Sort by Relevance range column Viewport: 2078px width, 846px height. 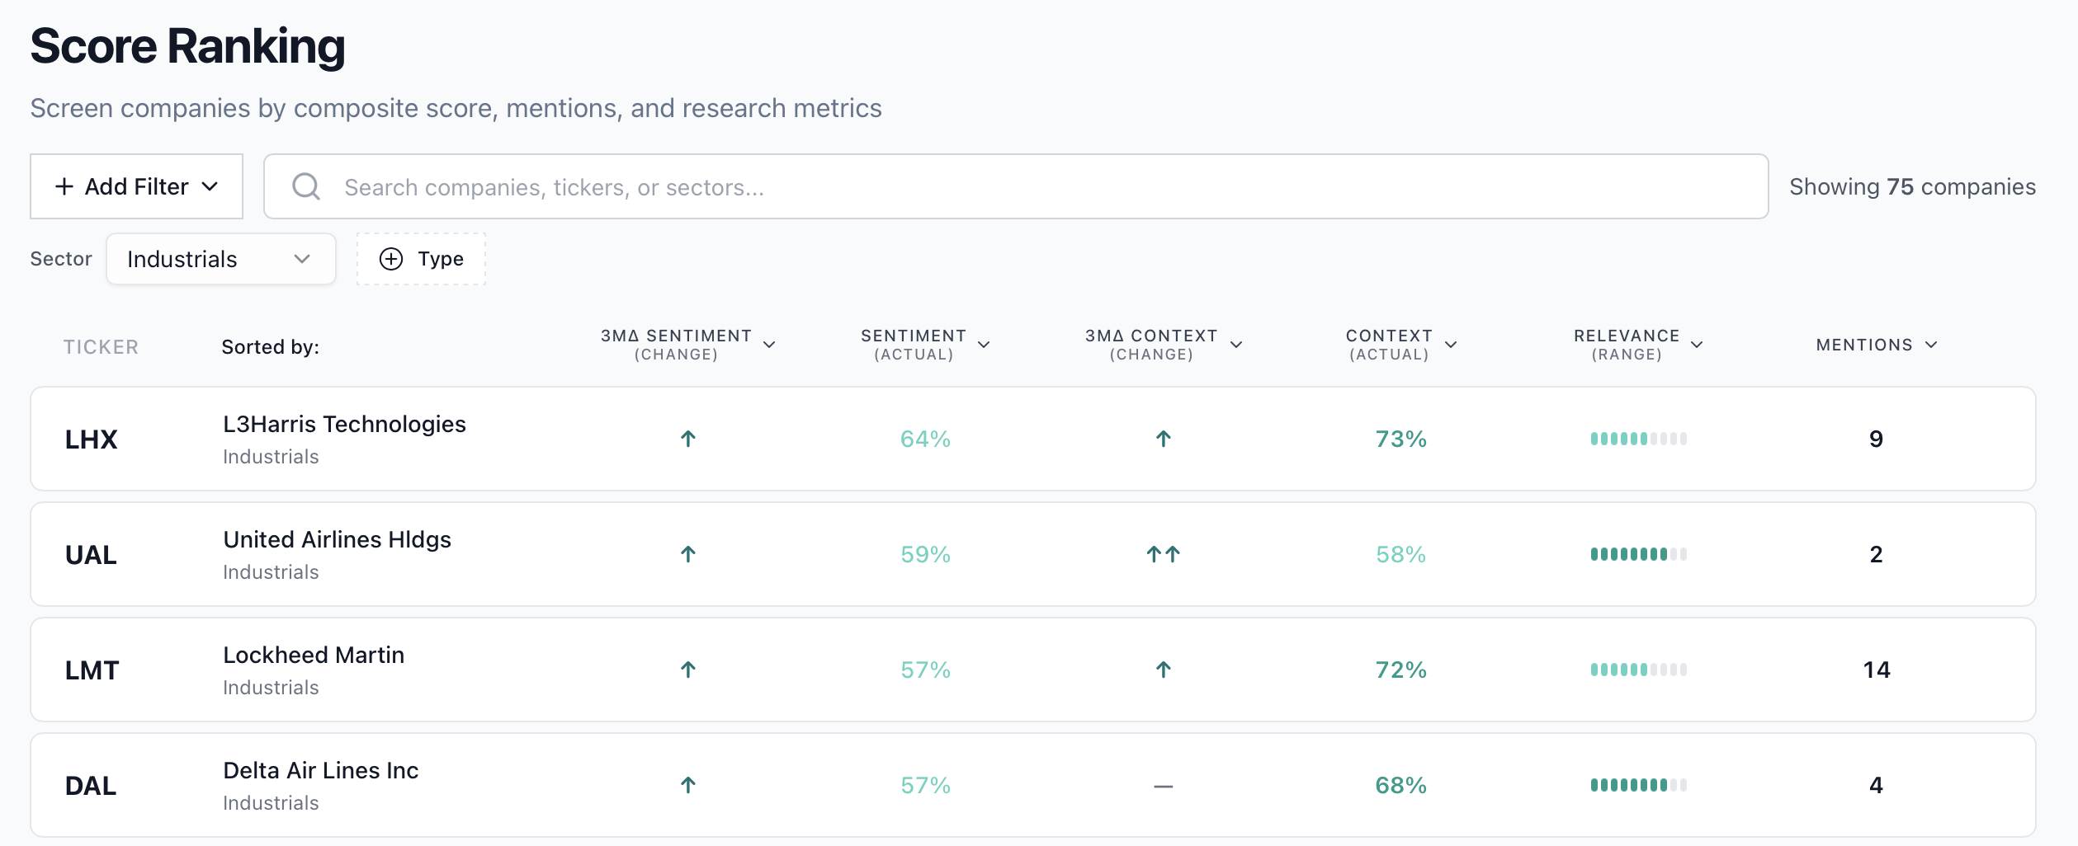click(1638, 345)
